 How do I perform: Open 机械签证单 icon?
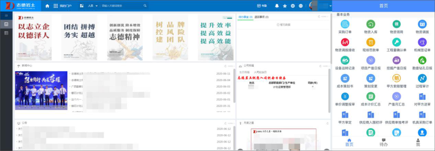point(422,42)
